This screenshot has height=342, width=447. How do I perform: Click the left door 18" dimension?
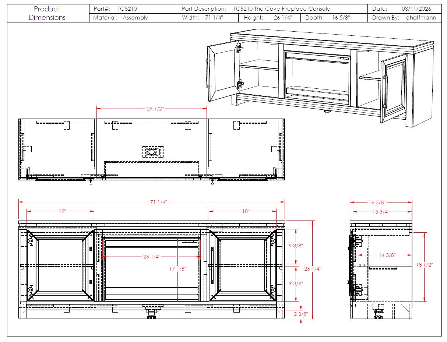62,211
